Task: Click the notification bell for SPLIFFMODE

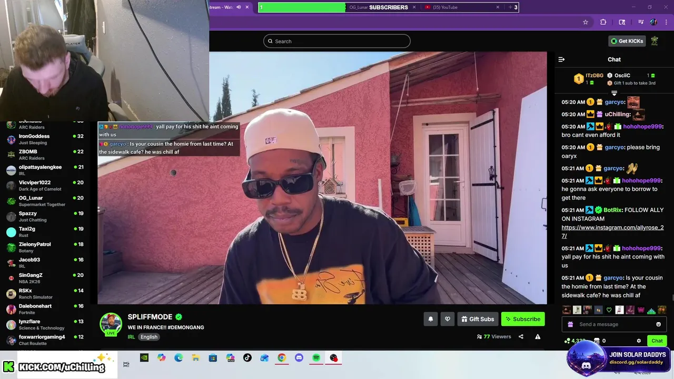Action: coord(431,319)
